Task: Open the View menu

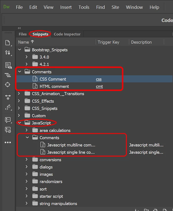Action: click(48, 7)
